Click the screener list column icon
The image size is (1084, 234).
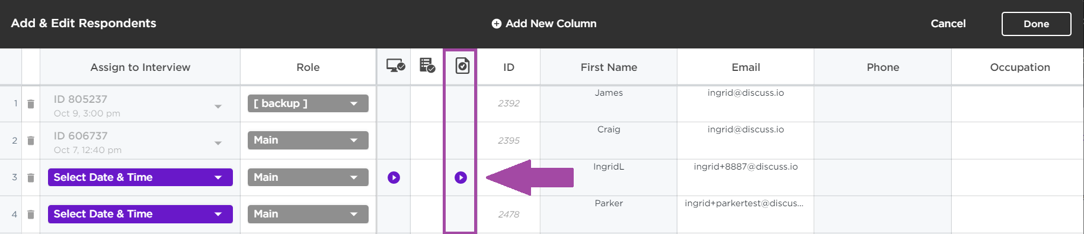427,66
